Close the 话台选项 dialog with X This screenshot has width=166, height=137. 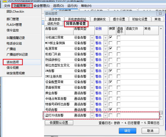[160, 13]
